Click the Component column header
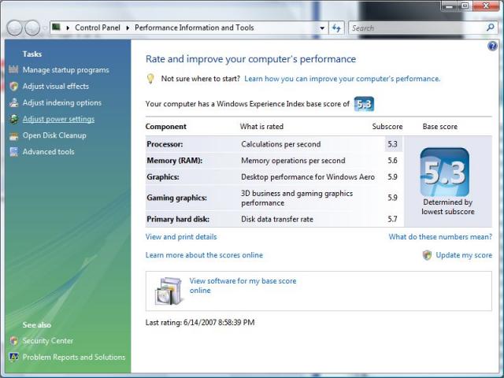The height and width of the screenshot is (378, 504). (166, 127)
